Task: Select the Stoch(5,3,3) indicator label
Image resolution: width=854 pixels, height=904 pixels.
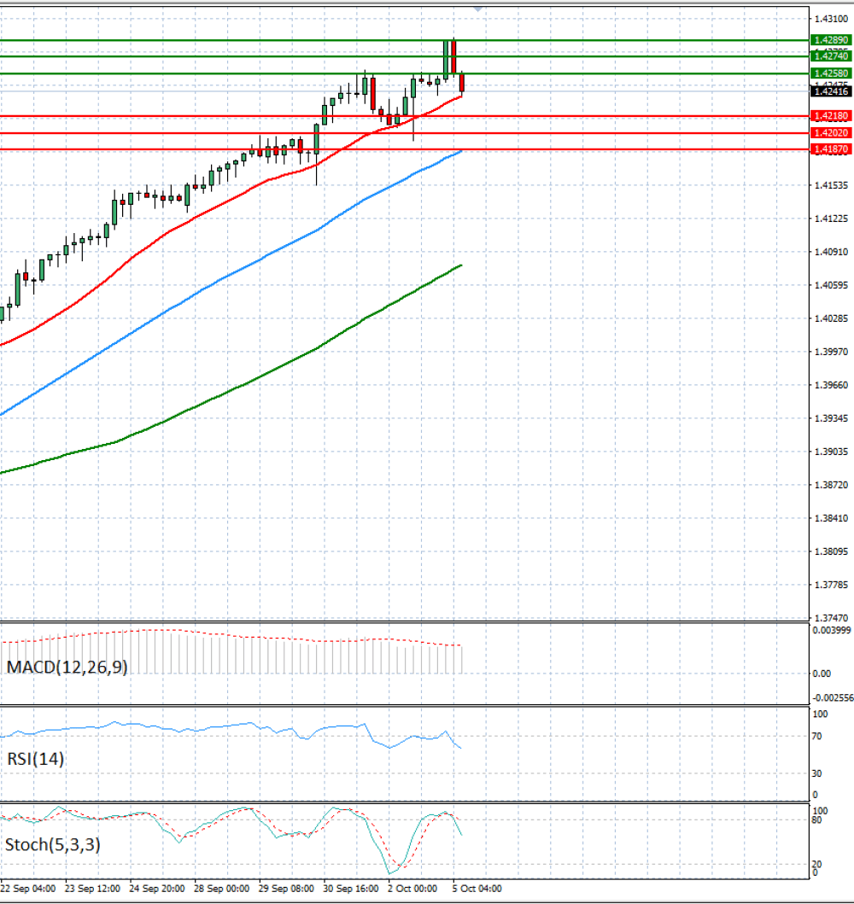Action: pyautogui.click(x=52, y=844)
